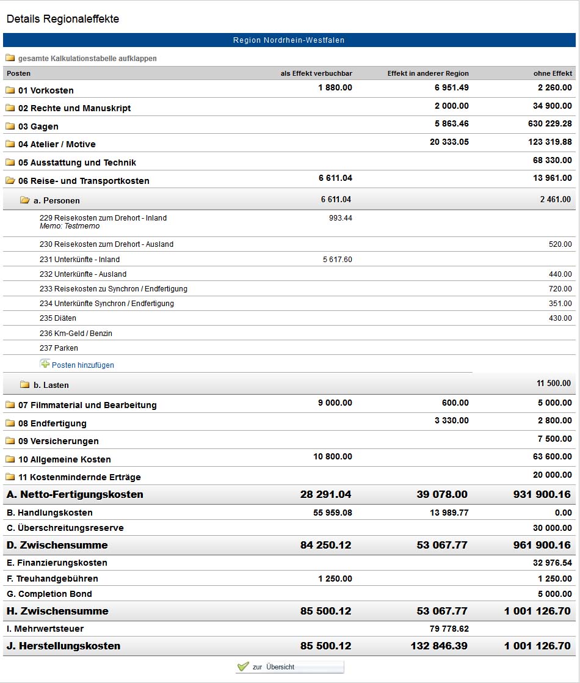Viewport: 580px width, 683px height.
Task: Collapse 06 Reise- und Transportkosten
Action: pyautogui.click(x=84, y=181)
